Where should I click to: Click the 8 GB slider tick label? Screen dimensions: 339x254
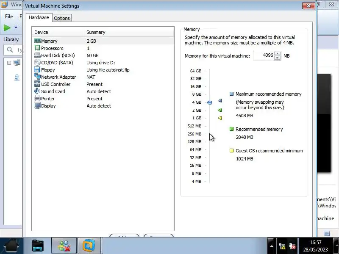click(x=197, y=94)
